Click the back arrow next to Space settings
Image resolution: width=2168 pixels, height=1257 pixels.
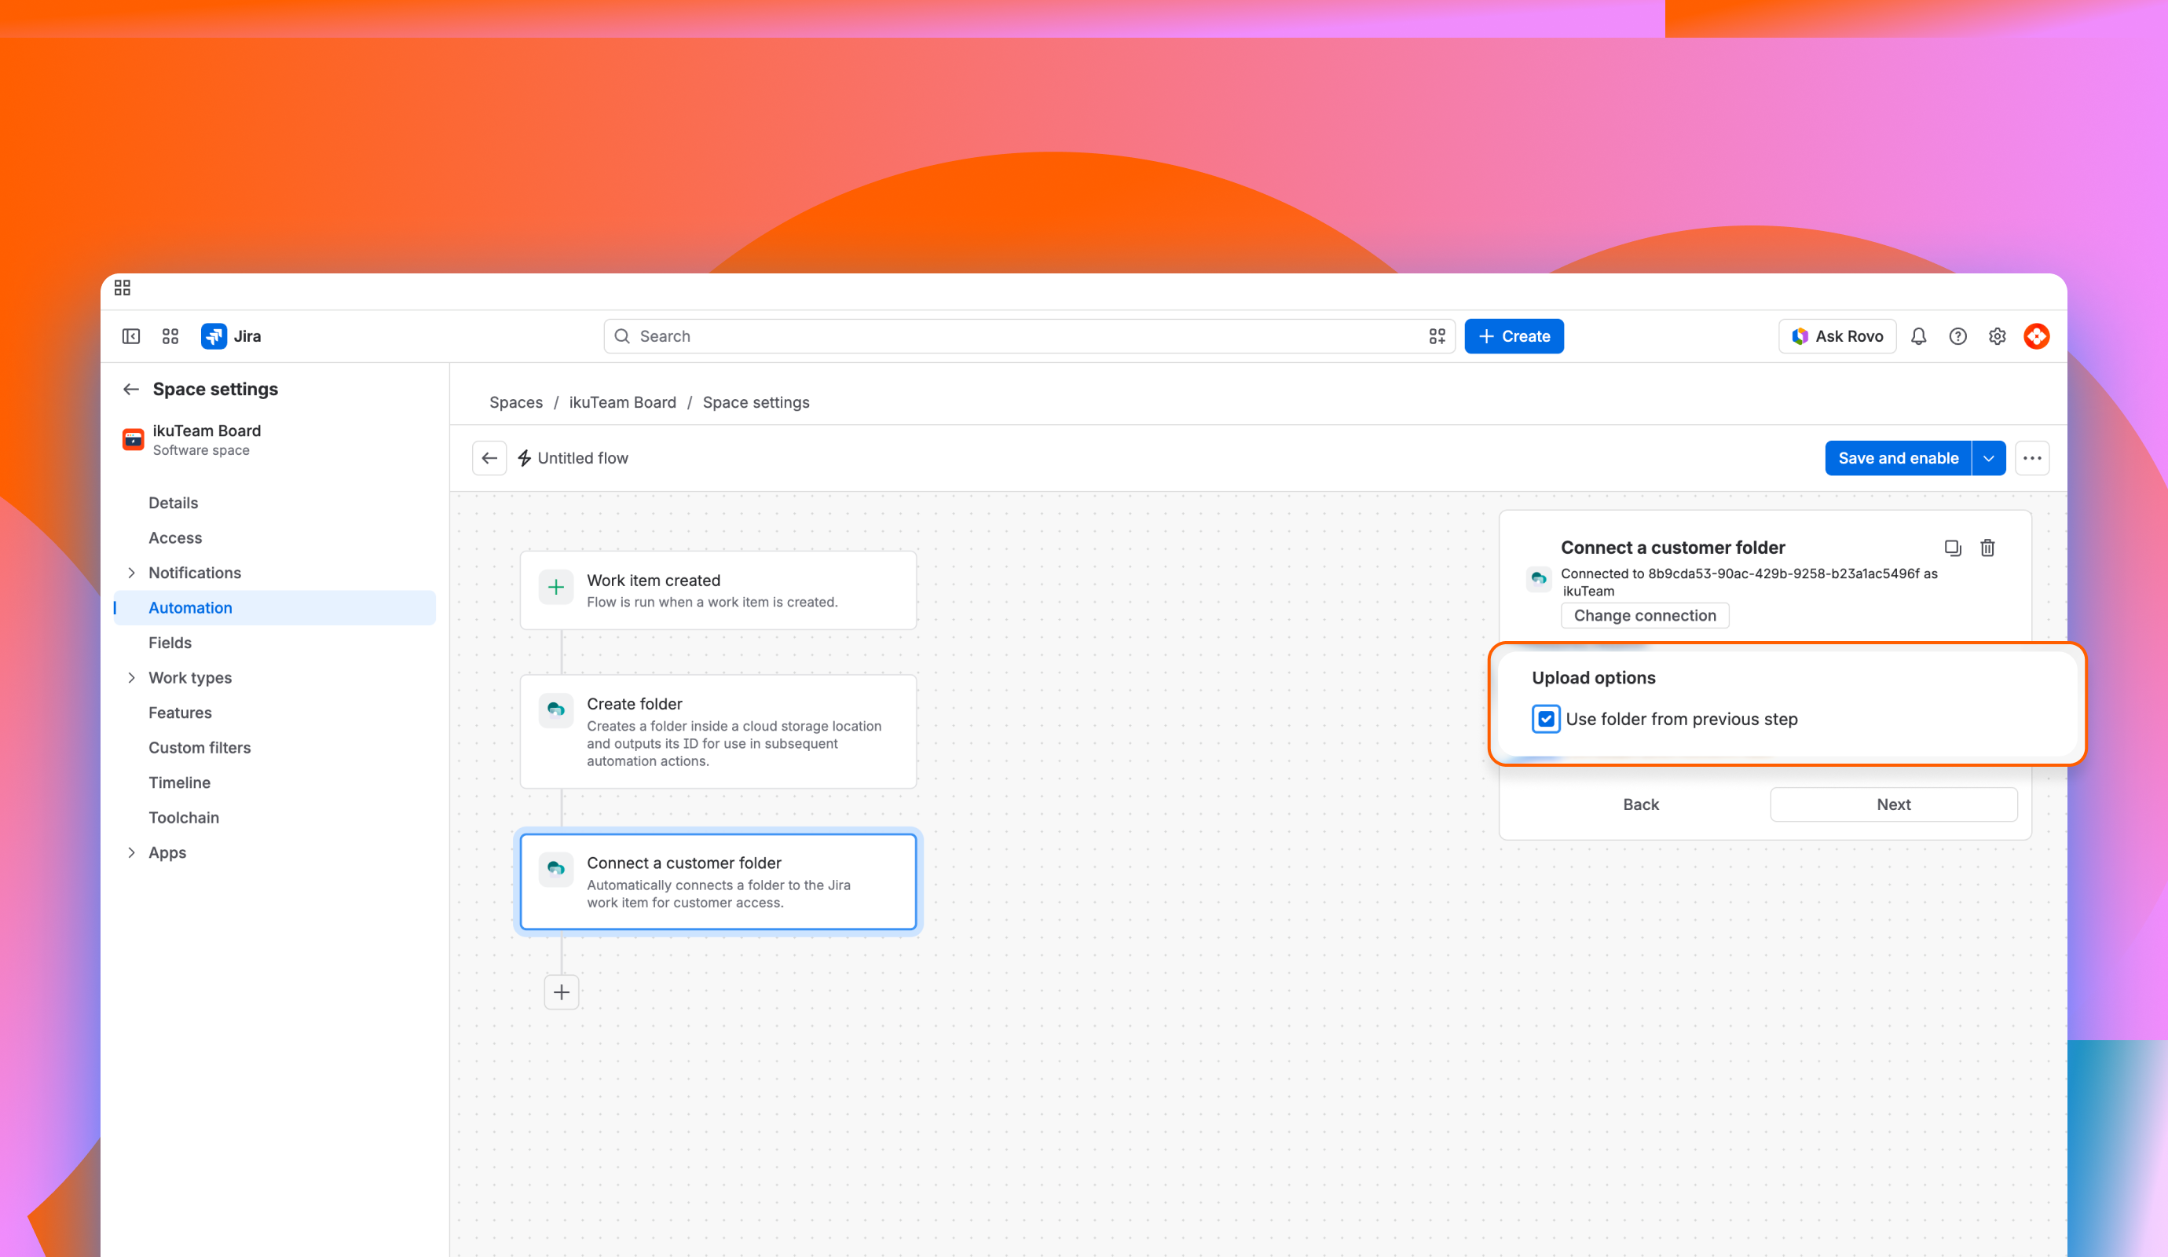coord(130,389)
